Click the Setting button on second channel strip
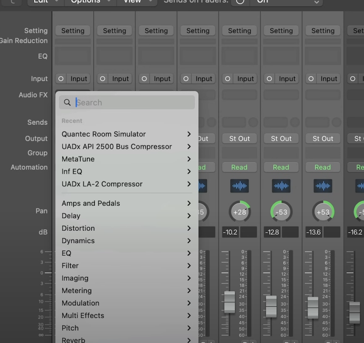 click(114, 31)
